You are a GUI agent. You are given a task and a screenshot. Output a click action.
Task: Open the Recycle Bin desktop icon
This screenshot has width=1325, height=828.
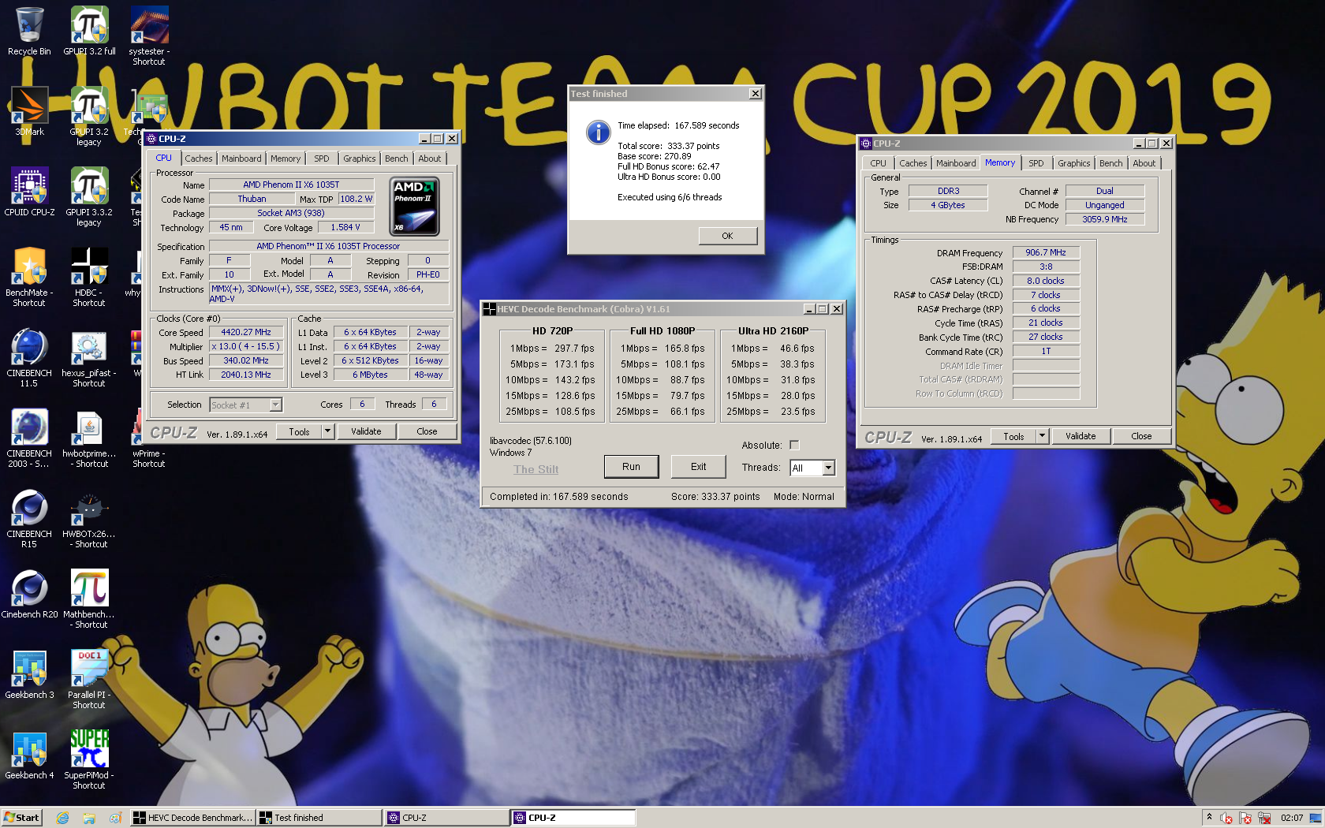29,32
